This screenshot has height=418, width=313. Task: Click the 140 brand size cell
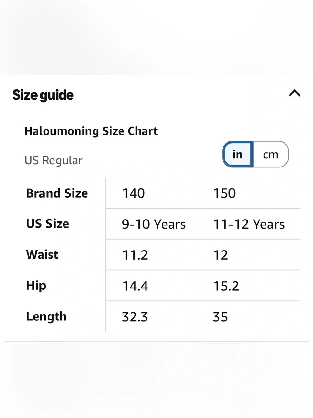[x=133, y=193]
